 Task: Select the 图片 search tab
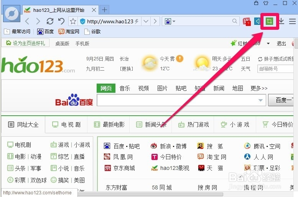[x=162, y=88]
